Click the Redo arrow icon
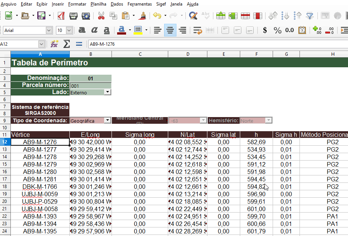Screen dimensions: 348x236 [x=173, y=16]
